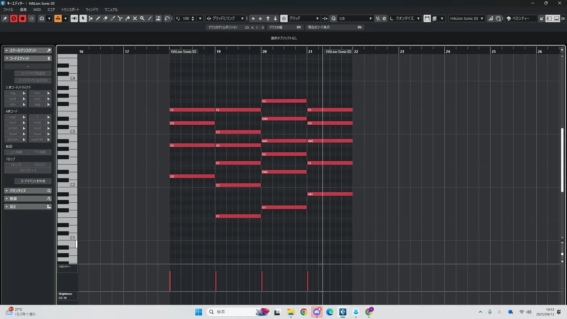Image resolution: width=567 pixels, height=319 pixels.
Task: Click the コードイベントを作成 button
Action: (33, 181)
